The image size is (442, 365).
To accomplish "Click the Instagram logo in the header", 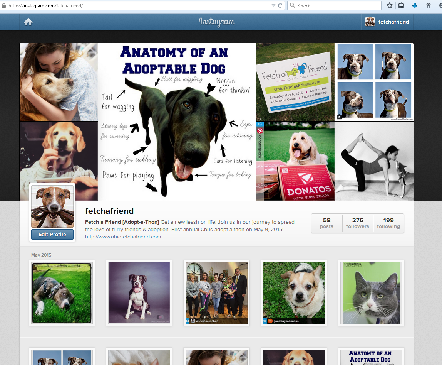I will tap(216, 22).
